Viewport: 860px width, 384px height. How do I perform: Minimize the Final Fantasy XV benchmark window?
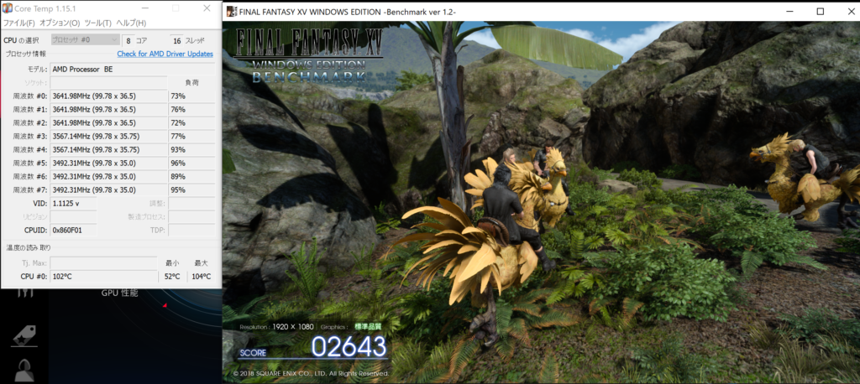[789, 12]
